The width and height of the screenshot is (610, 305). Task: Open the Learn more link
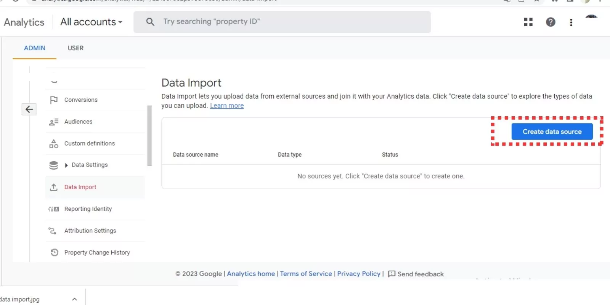click(x=227, y=106)
